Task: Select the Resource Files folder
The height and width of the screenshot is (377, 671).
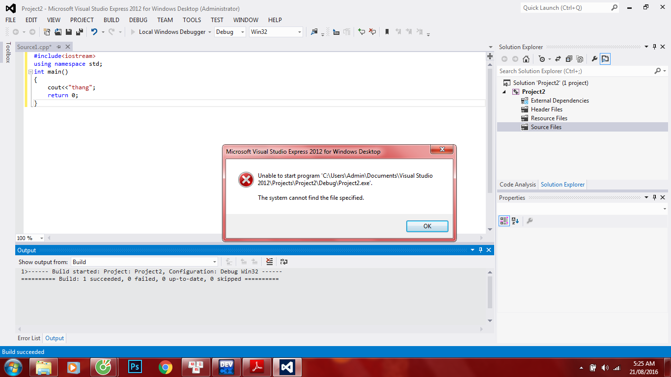Action: click(549, 118)
